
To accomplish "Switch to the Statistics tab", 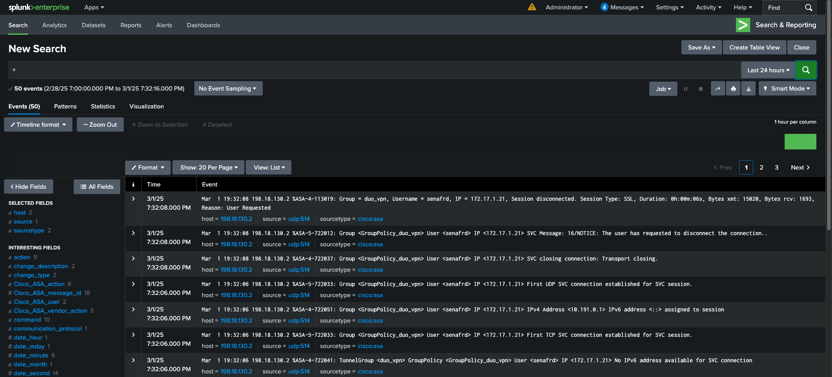I will click(103, 106).
